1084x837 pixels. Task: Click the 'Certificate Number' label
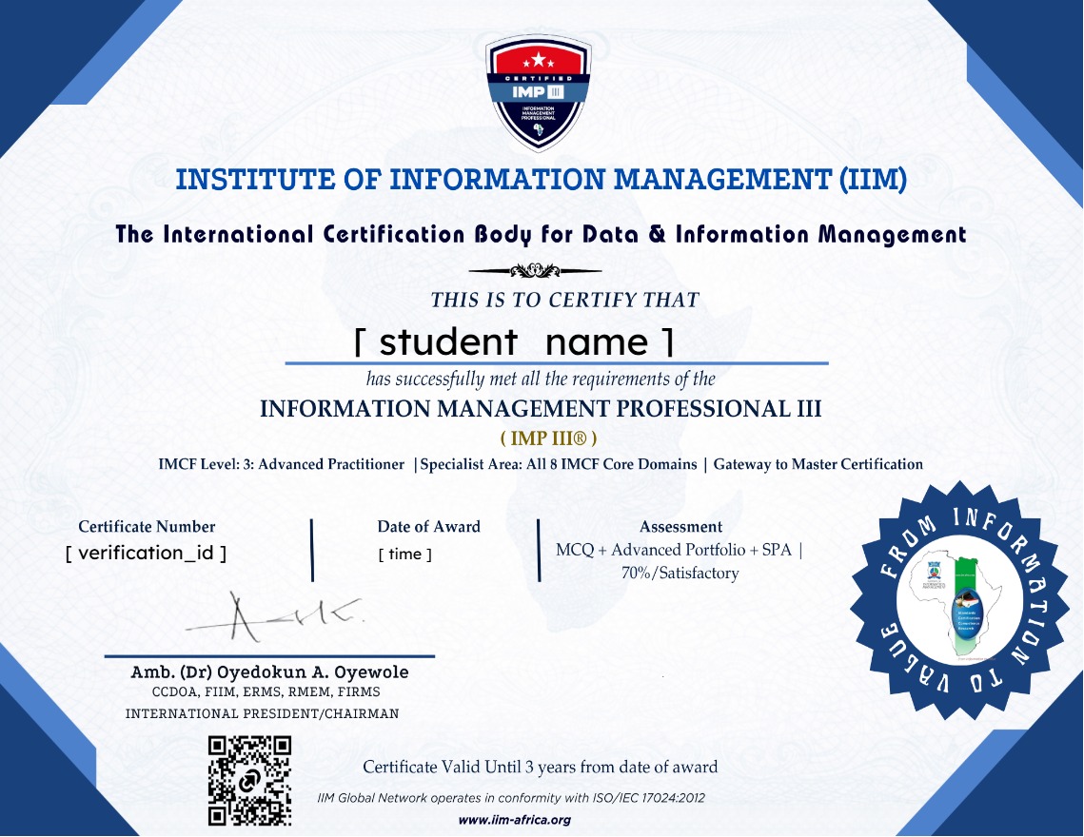tap(147, 527)
